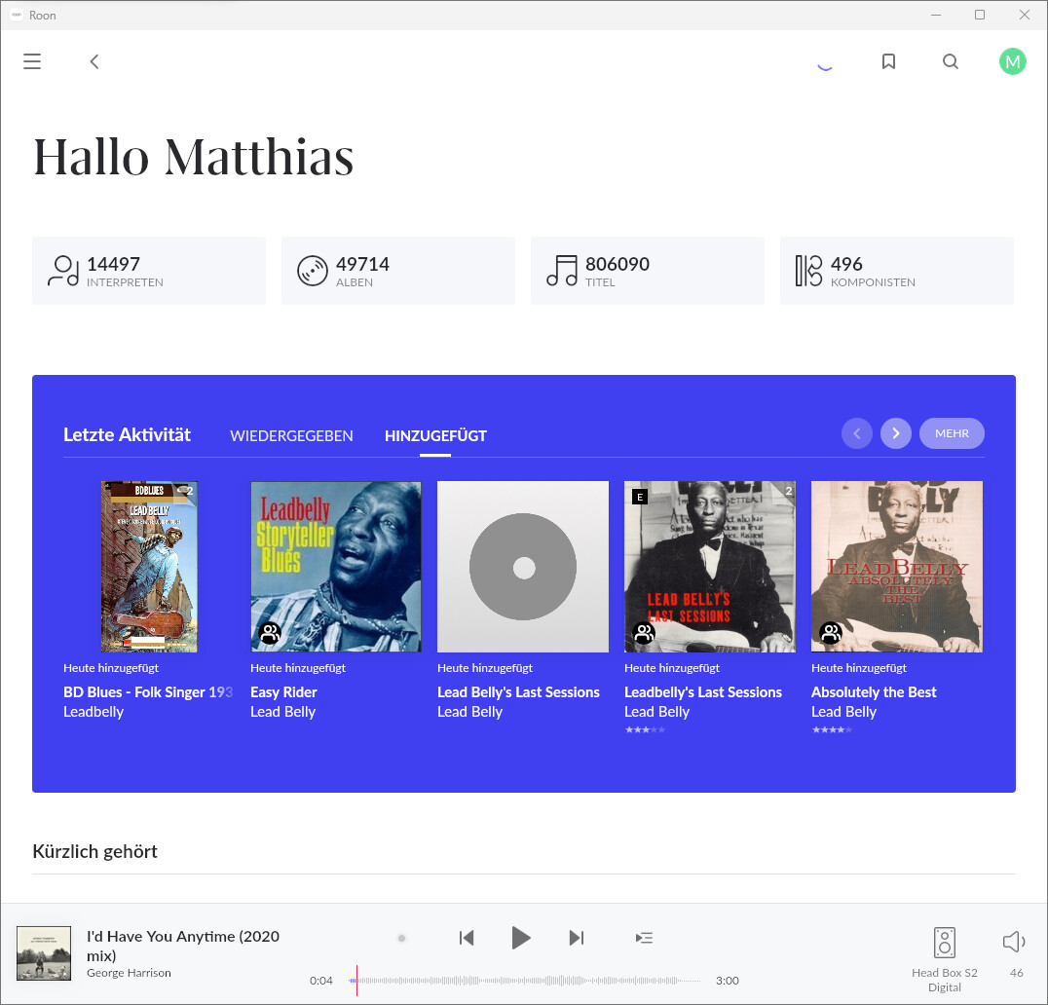The width and height of the screenshot is (1048, 1005).
Task: Click the star rating under Absolutely the Best
Action: point(832,729)
